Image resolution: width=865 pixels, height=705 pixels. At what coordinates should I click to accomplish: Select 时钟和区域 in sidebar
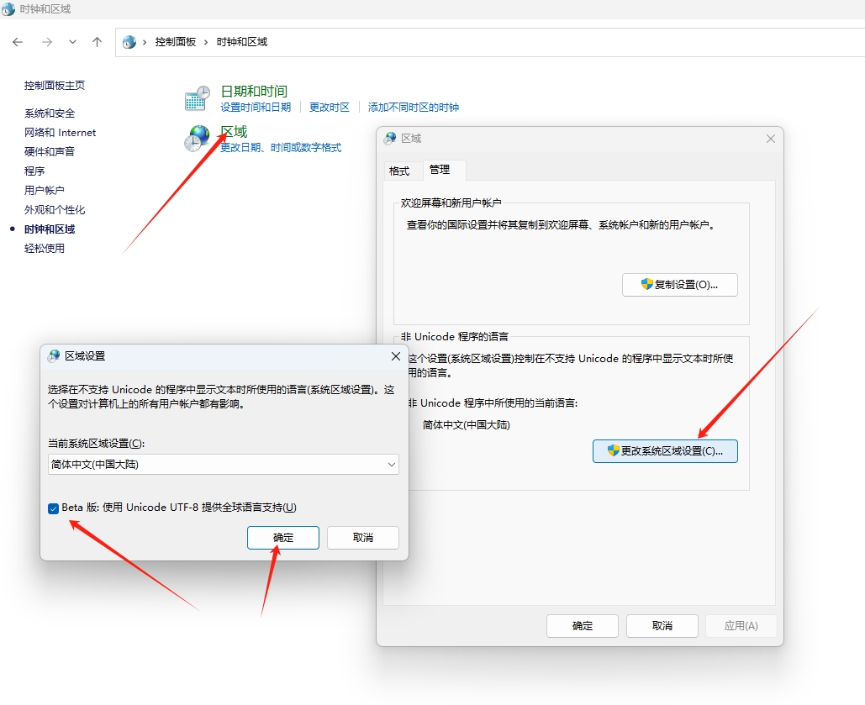coord(50,229)
